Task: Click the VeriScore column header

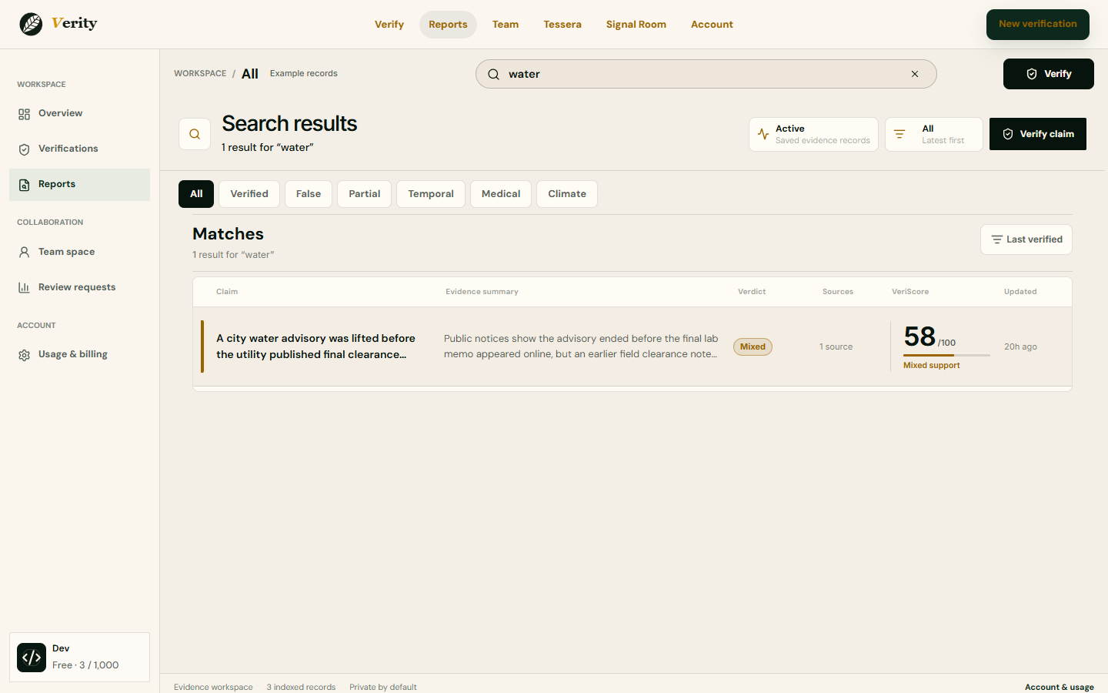Action: click(910, 292)
